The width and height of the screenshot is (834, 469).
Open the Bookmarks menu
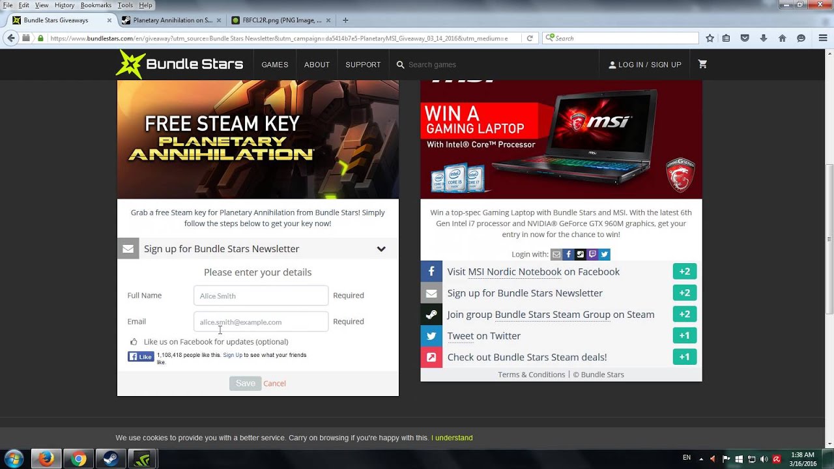tap(96, 5)
